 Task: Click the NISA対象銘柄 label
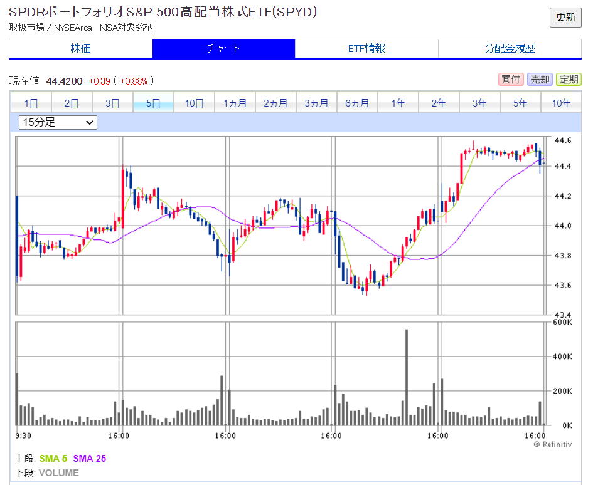[126, 28]
